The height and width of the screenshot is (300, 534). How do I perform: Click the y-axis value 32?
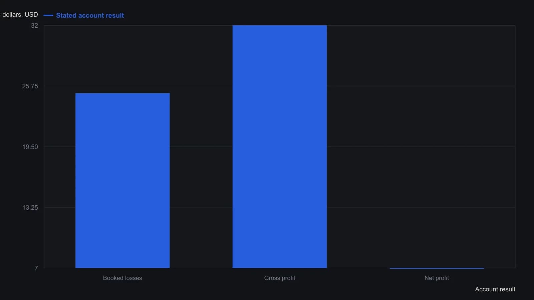coord(34,26)
